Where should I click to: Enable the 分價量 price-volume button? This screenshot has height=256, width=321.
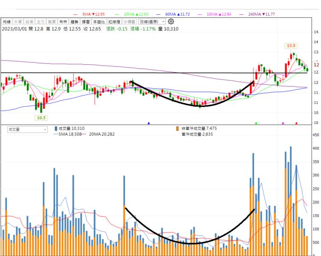(x=129, y=21)
